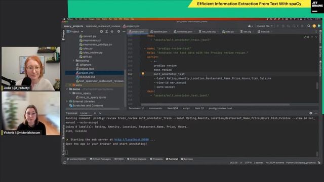Open split.py in project tree
Image resolution: width=324 pixels, height=182 pixels.
[x=86, y=57]
